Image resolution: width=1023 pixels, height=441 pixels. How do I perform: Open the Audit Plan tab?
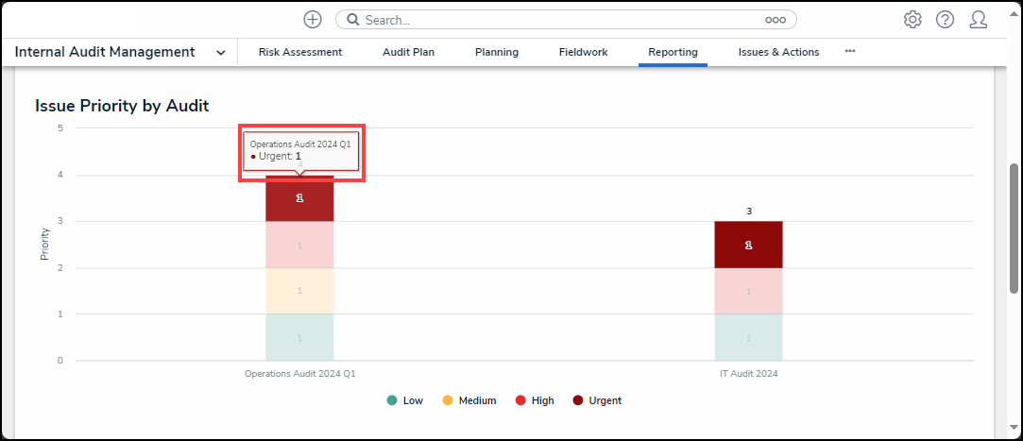click(408, 52)
